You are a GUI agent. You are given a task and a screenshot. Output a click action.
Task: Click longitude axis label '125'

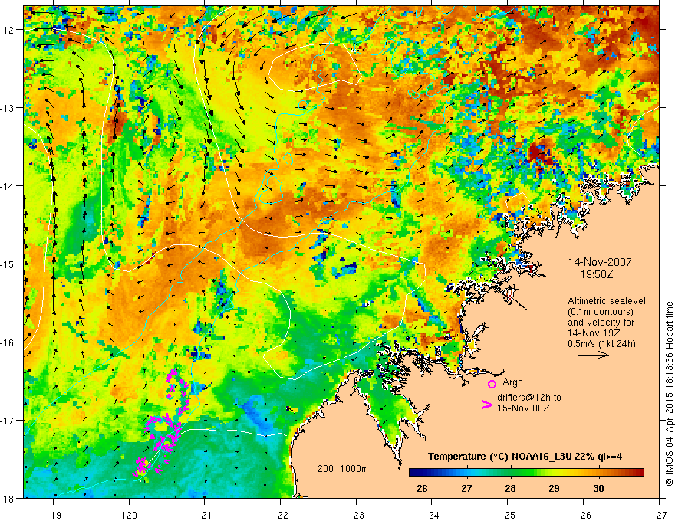point(508,515)
